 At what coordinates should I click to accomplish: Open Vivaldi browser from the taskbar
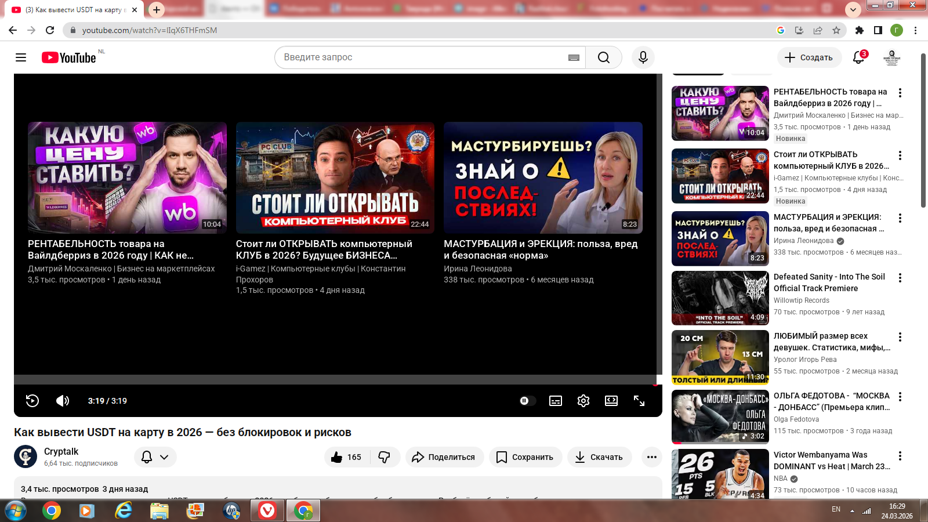coord(267,510)
